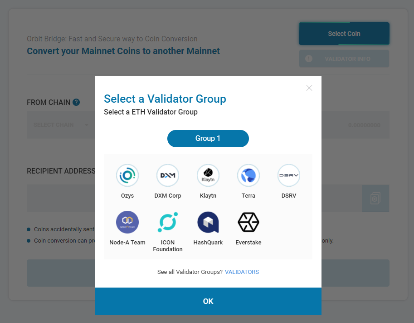This screenshot has width=414, height=323.
Task: Select the ICON Foundation logo
Action: pos(168,222)
